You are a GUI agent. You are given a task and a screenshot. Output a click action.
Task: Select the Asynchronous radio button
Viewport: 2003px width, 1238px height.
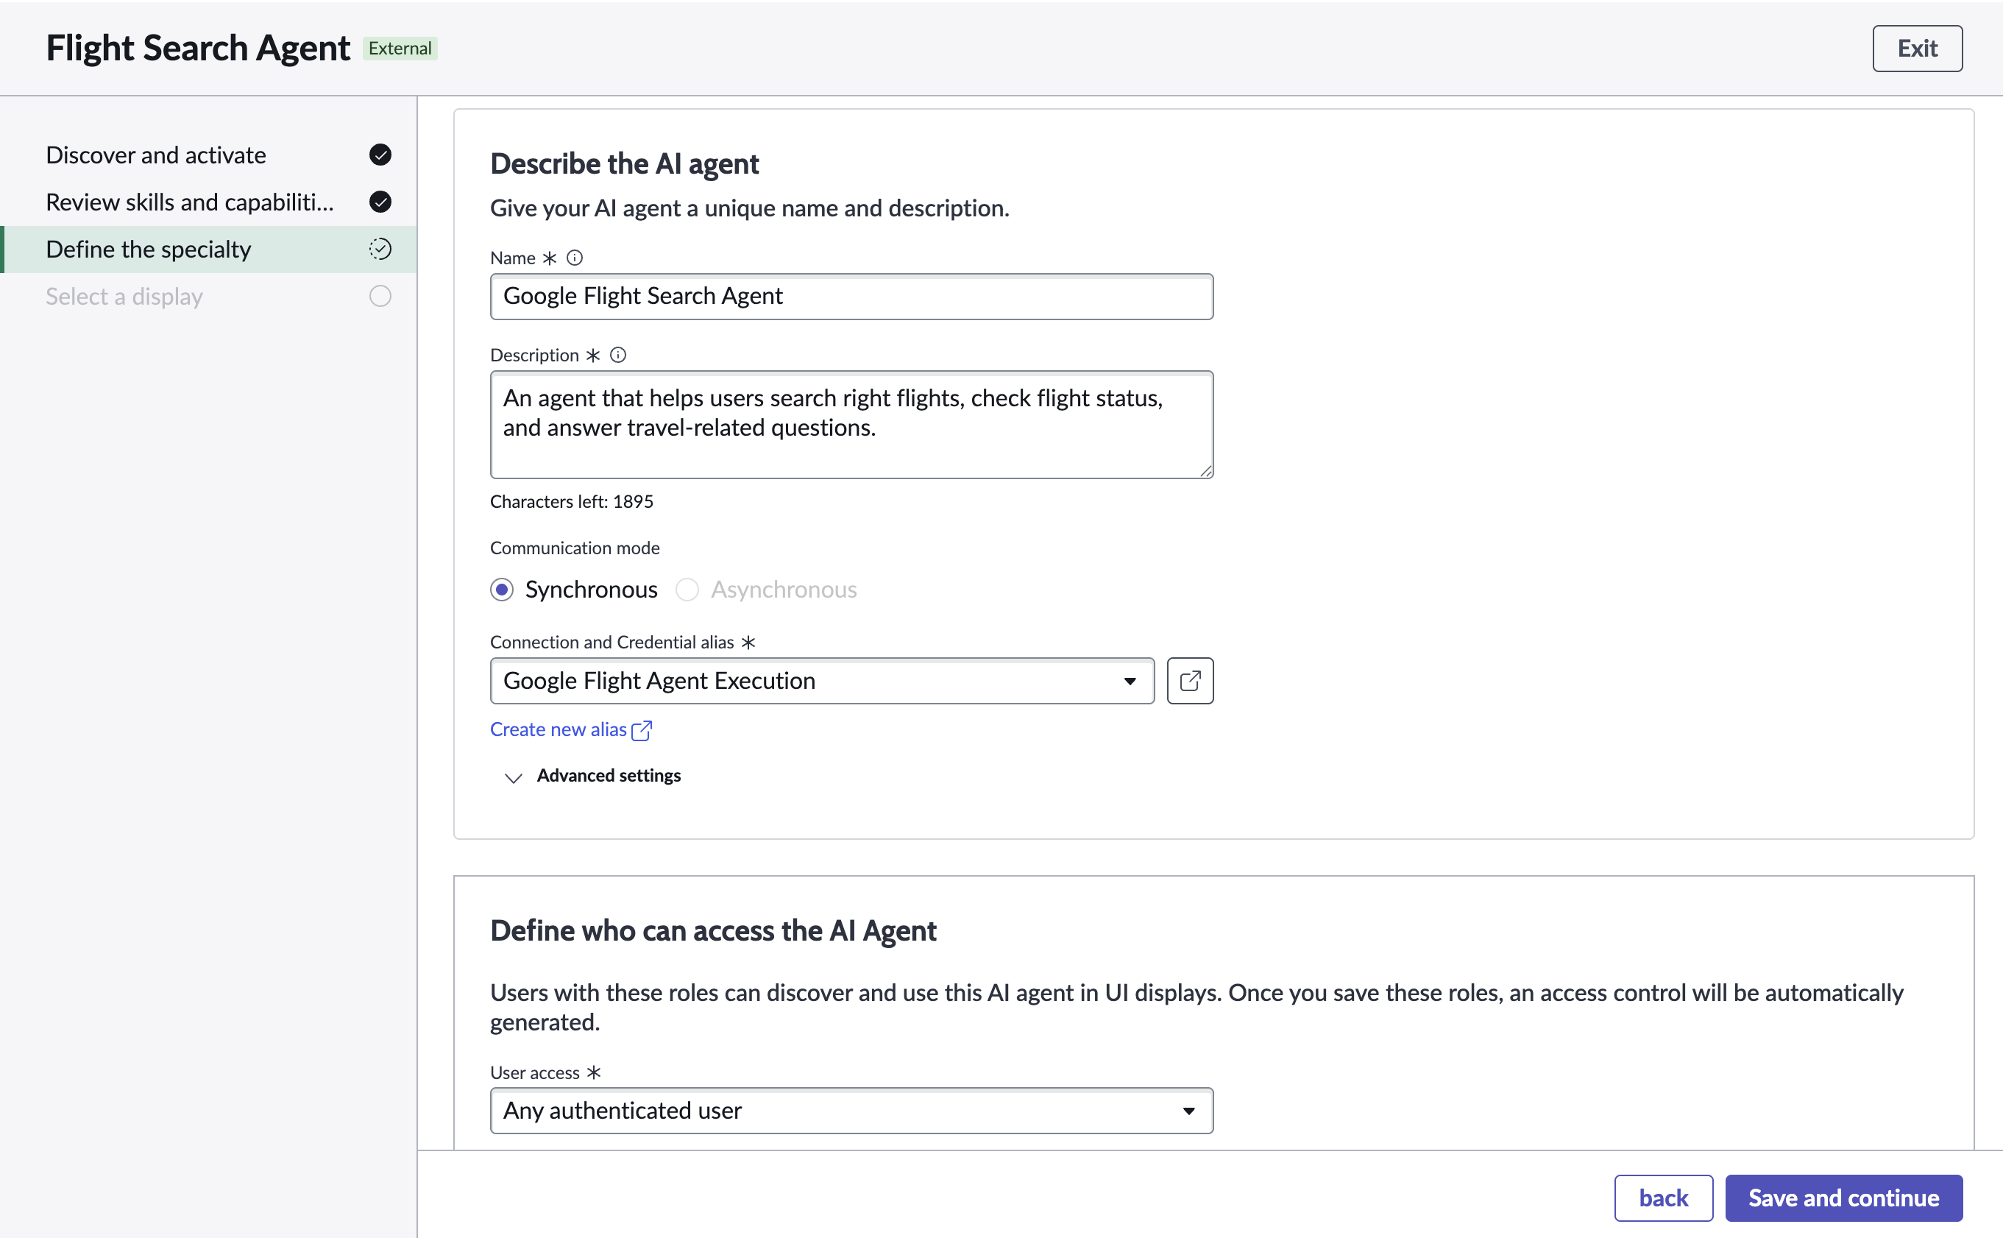[687, 590]
